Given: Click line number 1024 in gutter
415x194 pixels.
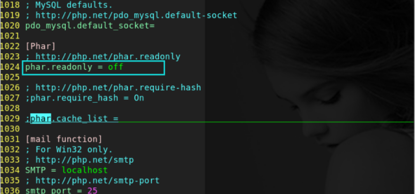Looking at the screenshot, I should click(x=10, y=67).
